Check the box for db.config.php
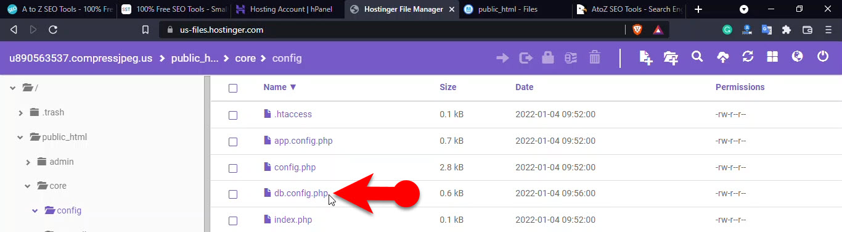842x232 pixels. tap(233, 194)
